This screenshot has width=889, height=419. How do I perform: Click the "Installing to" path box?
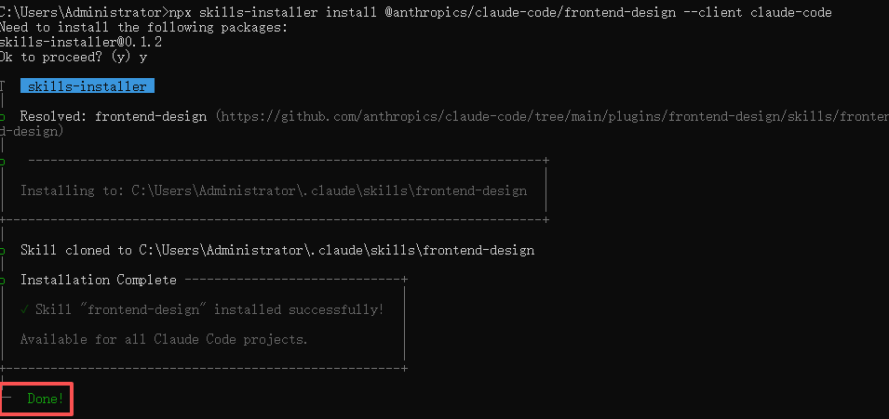tap(274, 190)
